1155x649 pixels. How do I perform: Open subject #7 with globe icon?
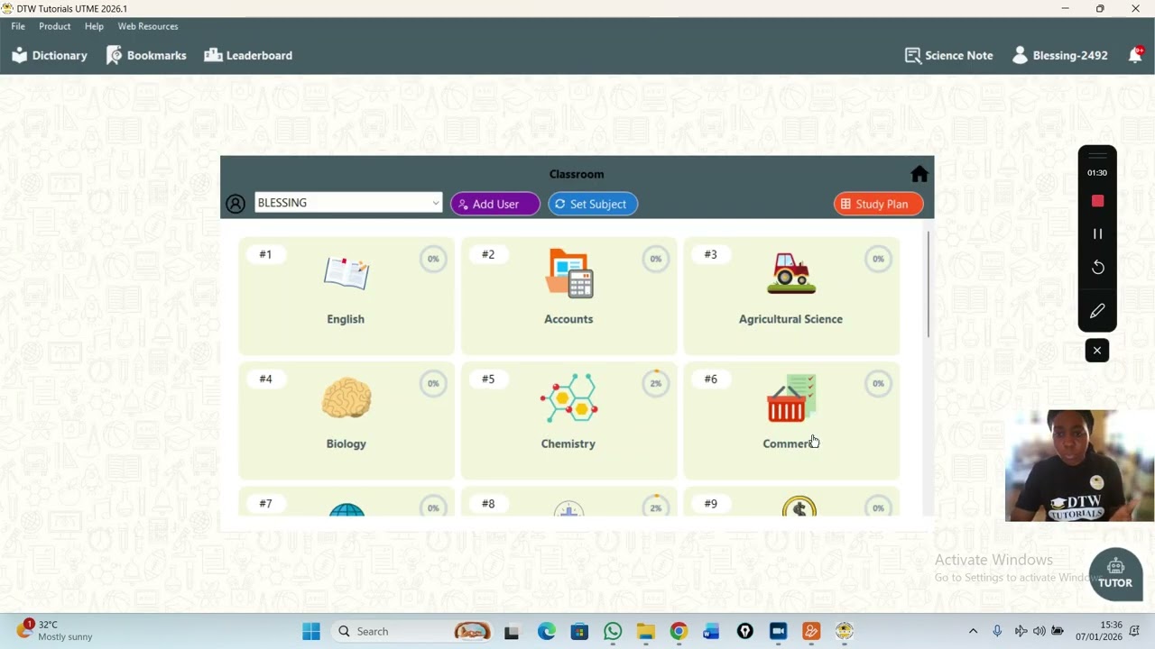[346, 502]
